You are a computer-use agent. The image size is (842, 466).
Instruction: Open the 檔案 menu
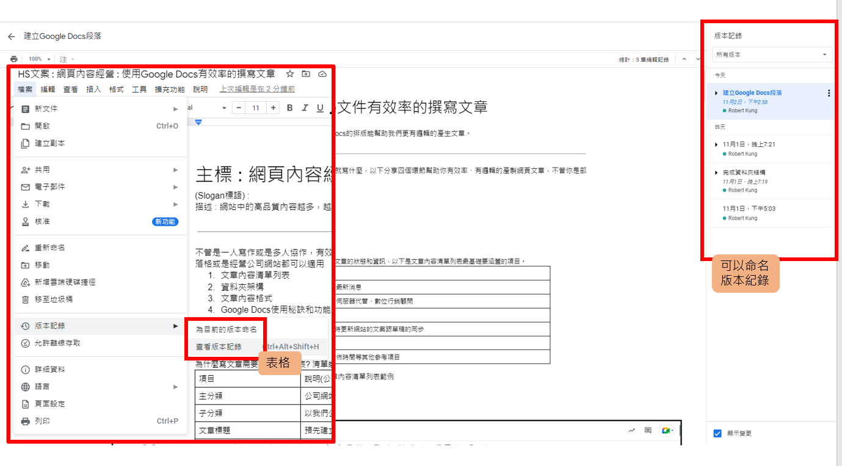[25, 89]
